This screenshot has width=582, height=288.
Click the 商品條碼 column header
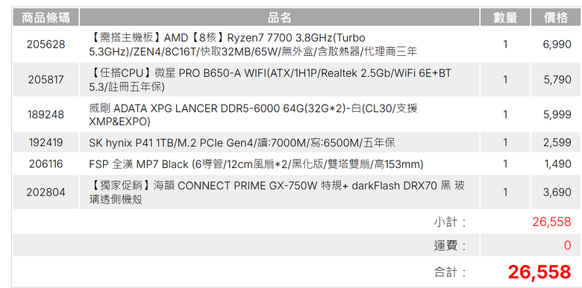(46, 17)
